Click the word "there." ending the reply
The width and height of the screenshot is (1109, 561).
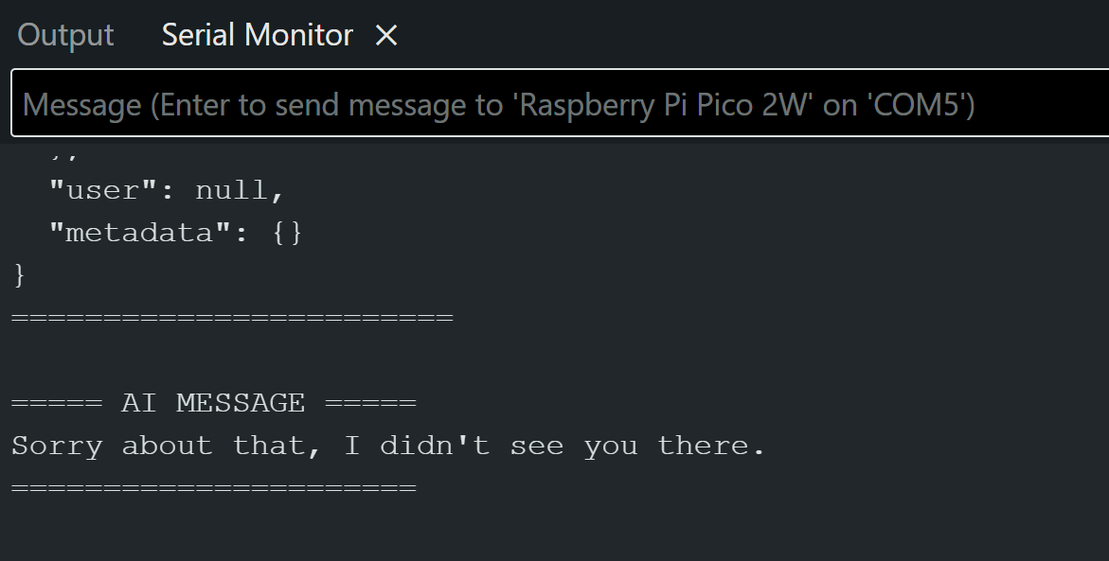711,446
